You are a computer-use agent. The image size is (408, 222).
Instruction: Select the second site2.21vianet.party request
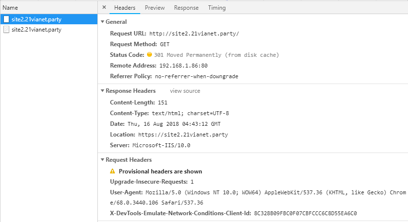pyautogui.click(x=36, y=30)
